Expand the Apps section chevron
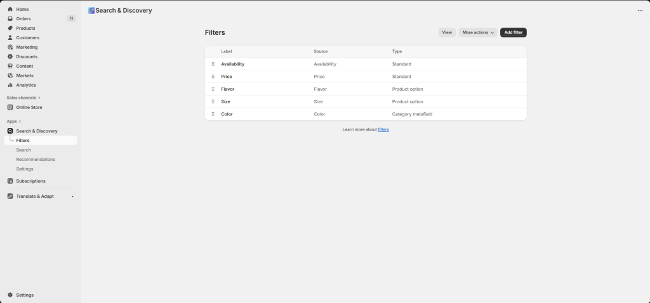 click(x=20, y=121)
